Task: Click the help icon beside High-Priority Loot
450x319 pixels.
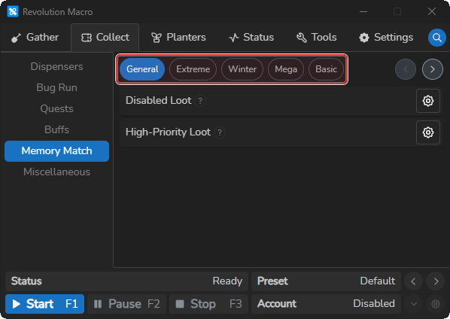Action: pyautogui.click(x=220, y=132)
